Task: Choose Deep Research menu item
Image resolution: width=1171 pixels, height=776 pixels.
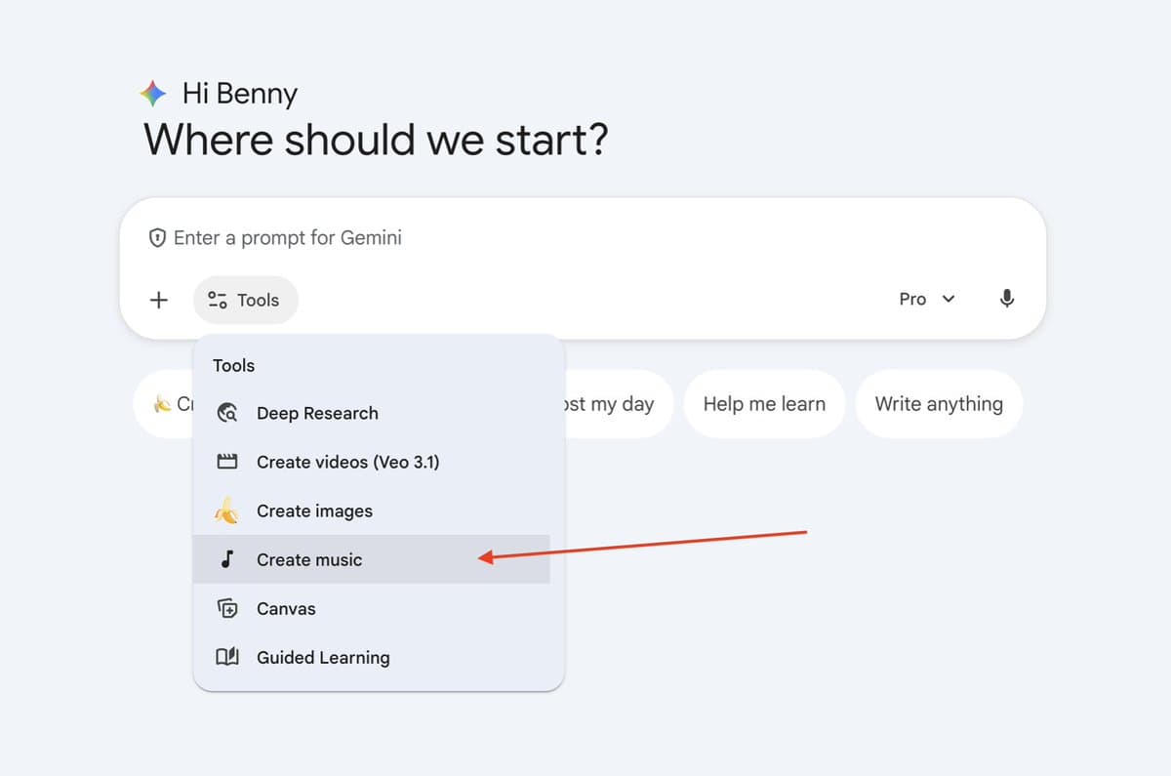Action: tap(317, 413)
